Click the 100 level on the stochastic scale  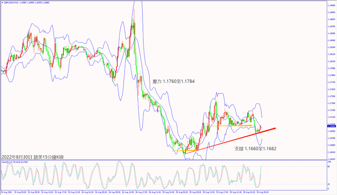pyautogui.click(x=329, y=161)
